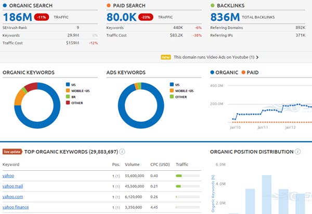
Task: Click the 80.0K paid traffic figure
Action: 121,17
